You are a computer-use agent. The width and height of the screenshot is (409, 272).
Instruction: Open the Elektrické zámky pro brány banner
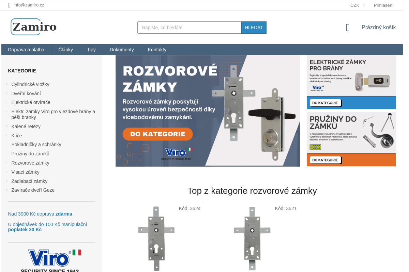click(x=351, y=82)
